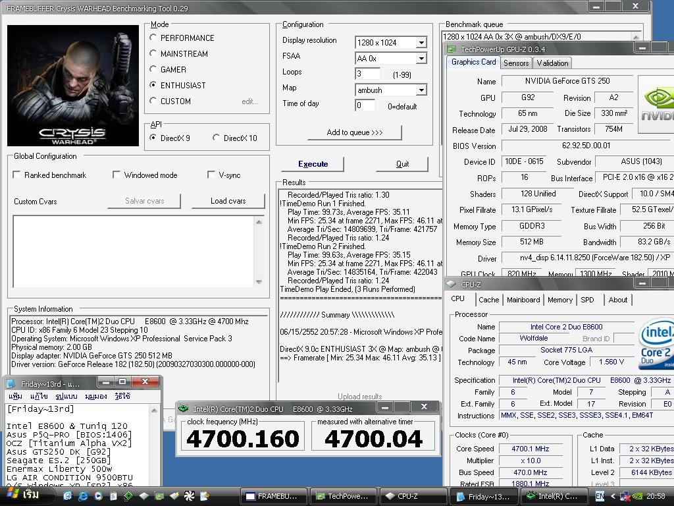Click the Crysis Warhead cover image
The height and width of the screenshot is (506, 674).
(73, 86)
